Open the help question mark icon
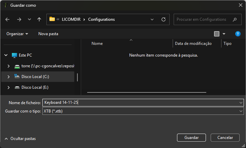Screen dimensions: 246x148 [238, 34]
